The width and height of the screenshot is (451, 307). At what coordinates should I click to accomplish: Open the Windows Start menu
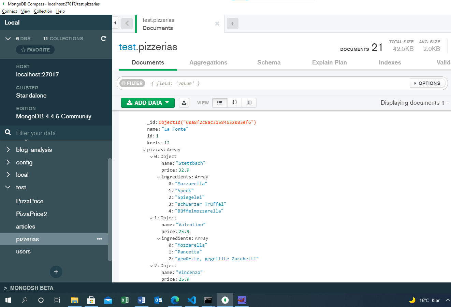(8, 300)
